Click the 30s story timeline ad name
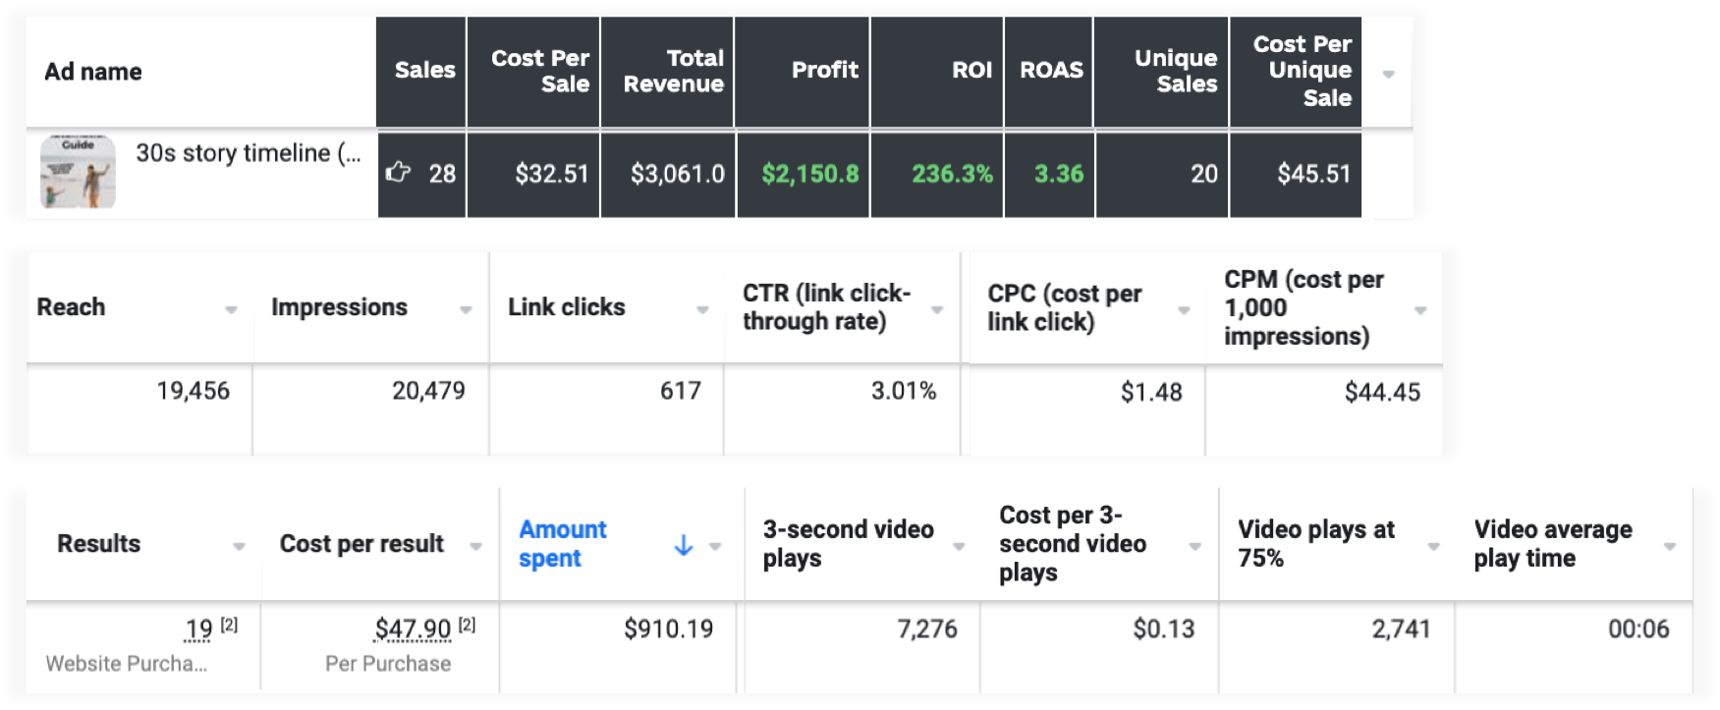 (248, 153)
